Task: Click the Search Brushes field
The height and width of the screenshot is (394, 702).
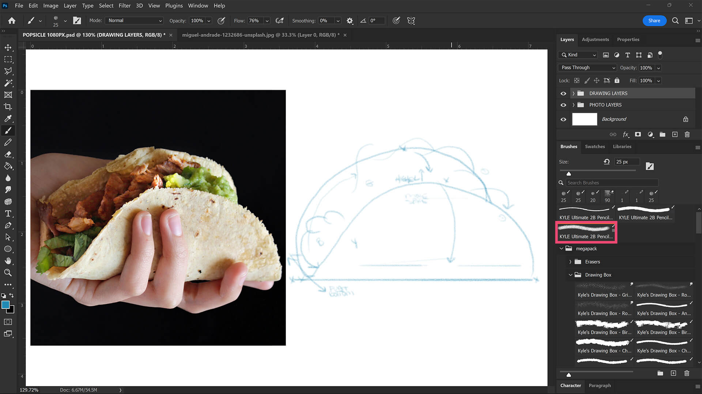Action: (612, 183)
